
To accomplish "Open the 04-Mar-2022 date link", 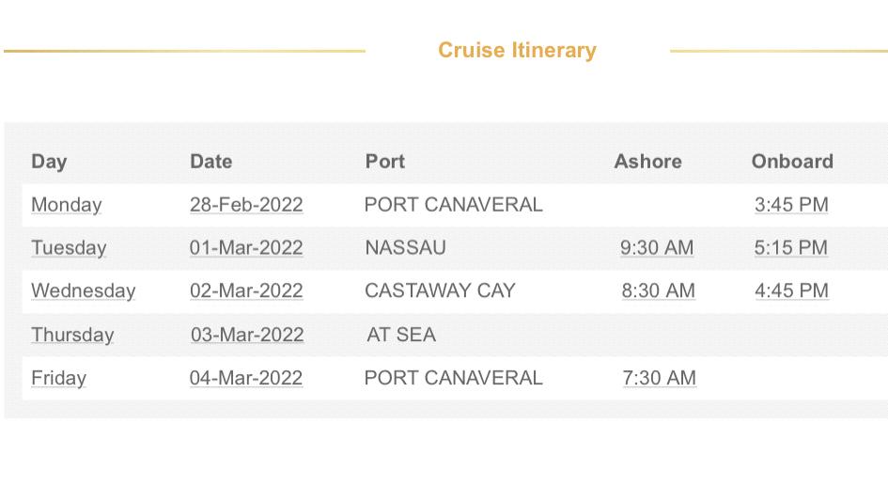I will (246, 378).
